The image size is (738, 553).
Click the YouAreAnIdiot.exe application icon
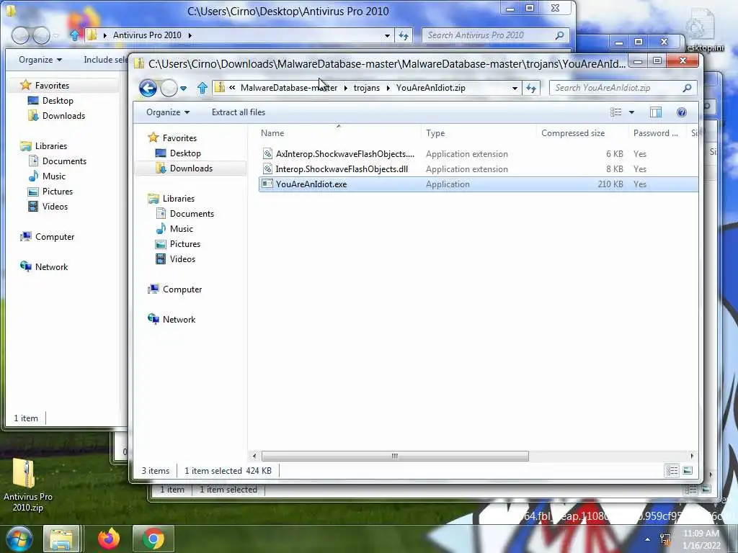click(x=267, y=184)
